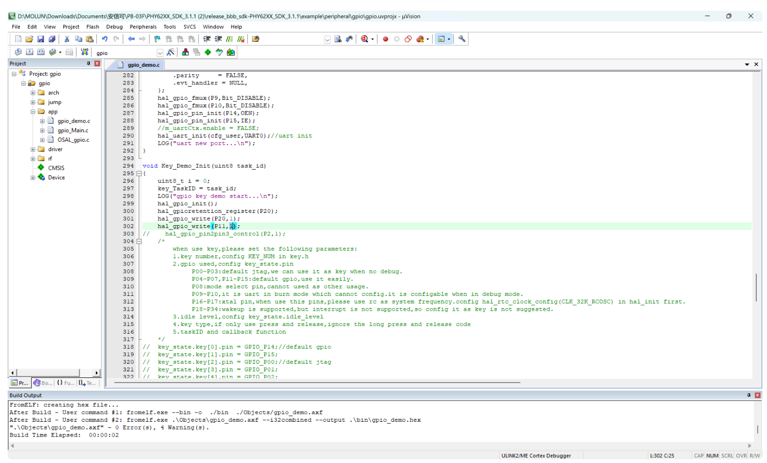
Task: Open the Edit menu
Action: 32,26
